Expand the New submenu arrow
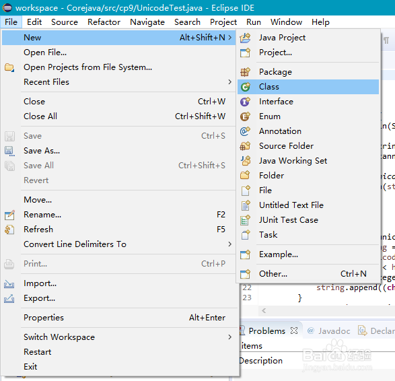 [x=229, y=38]
